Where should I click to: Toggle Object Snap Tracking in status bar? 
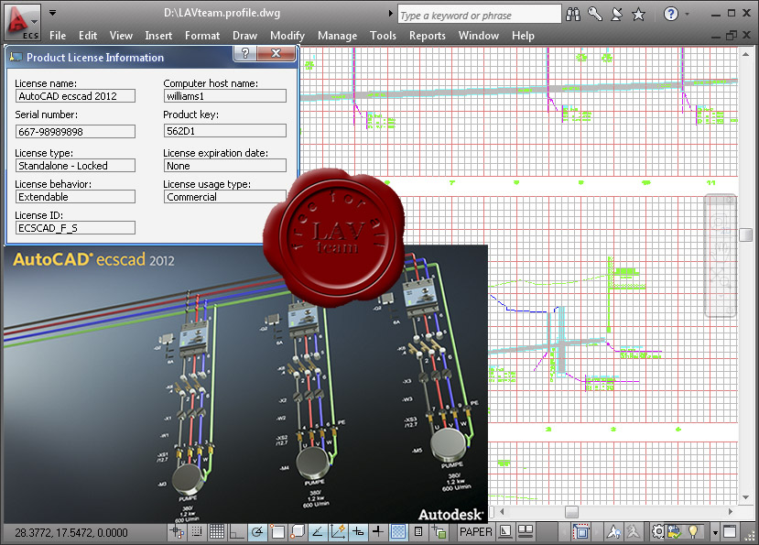[318, 532]
